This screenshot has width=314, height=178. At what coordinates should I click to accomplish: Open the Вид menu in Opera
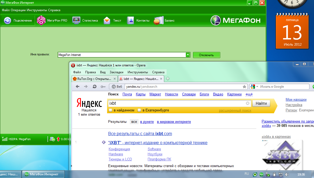point(103,72)
